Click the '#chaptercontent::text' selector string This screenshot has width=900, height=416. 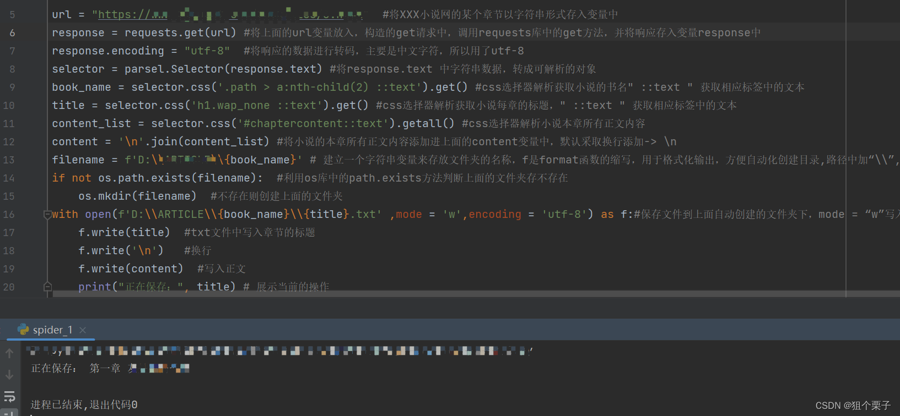click(x=313, y=123)
